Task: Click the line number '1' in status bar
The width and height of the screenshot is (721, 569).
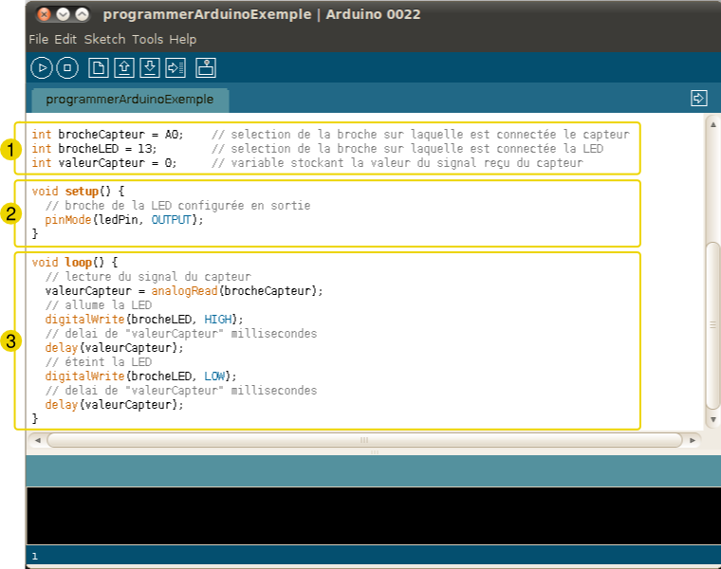Action: pyautogui.click(x=34, y=557)
